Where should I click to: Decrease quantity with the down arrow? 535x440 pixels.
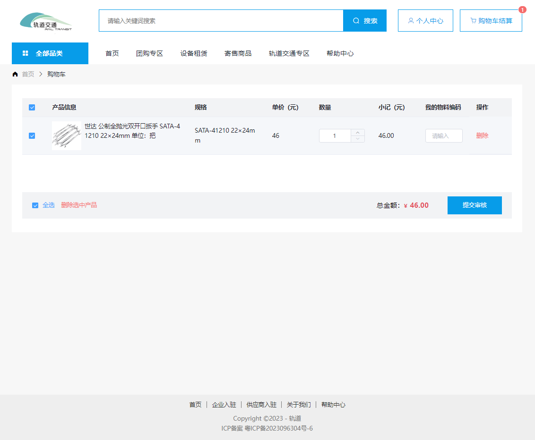(x=358, y=139)
